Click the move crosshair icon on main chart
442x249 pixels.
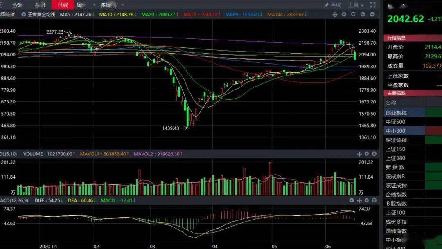(335, 14)
